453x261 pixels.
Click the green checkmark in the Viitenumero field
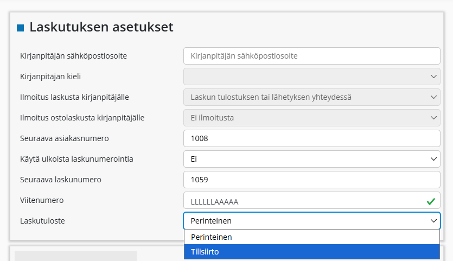pos(431,201)
